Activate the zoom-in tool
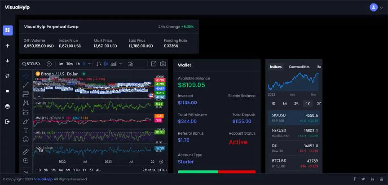Screen dimensions: 388x185 click(26, 161)
